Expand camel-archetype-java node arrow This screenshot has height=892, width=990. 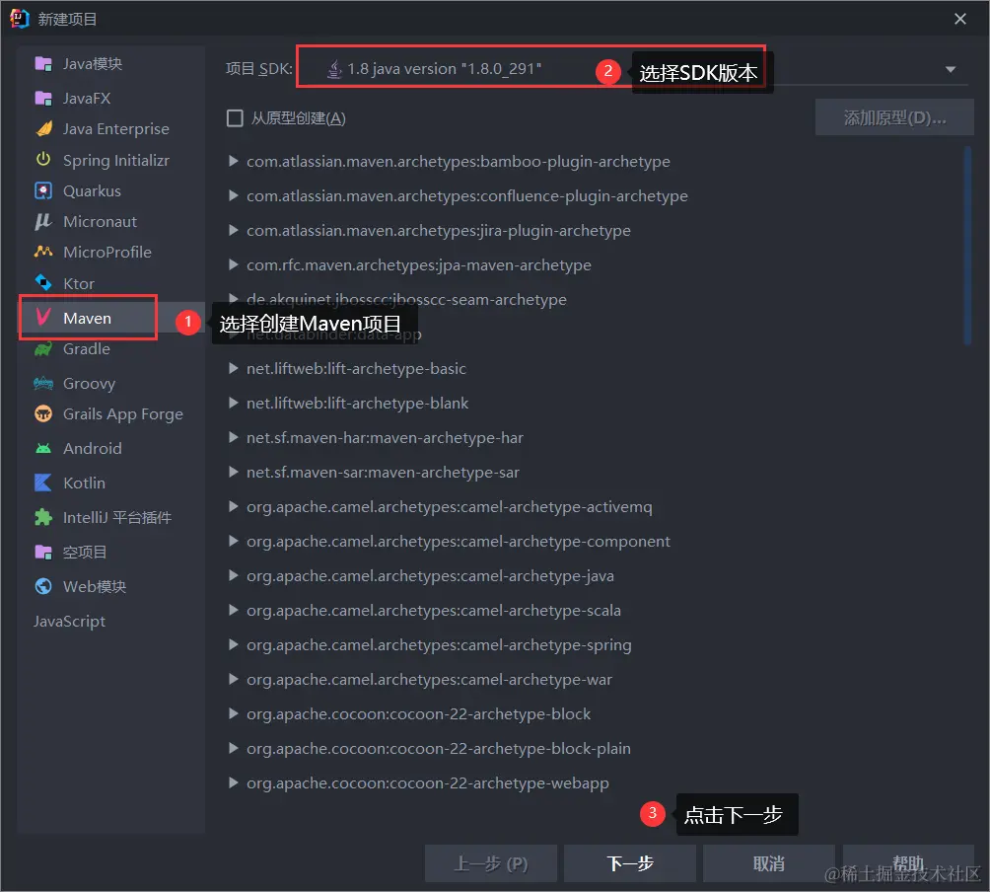[233, 575]
